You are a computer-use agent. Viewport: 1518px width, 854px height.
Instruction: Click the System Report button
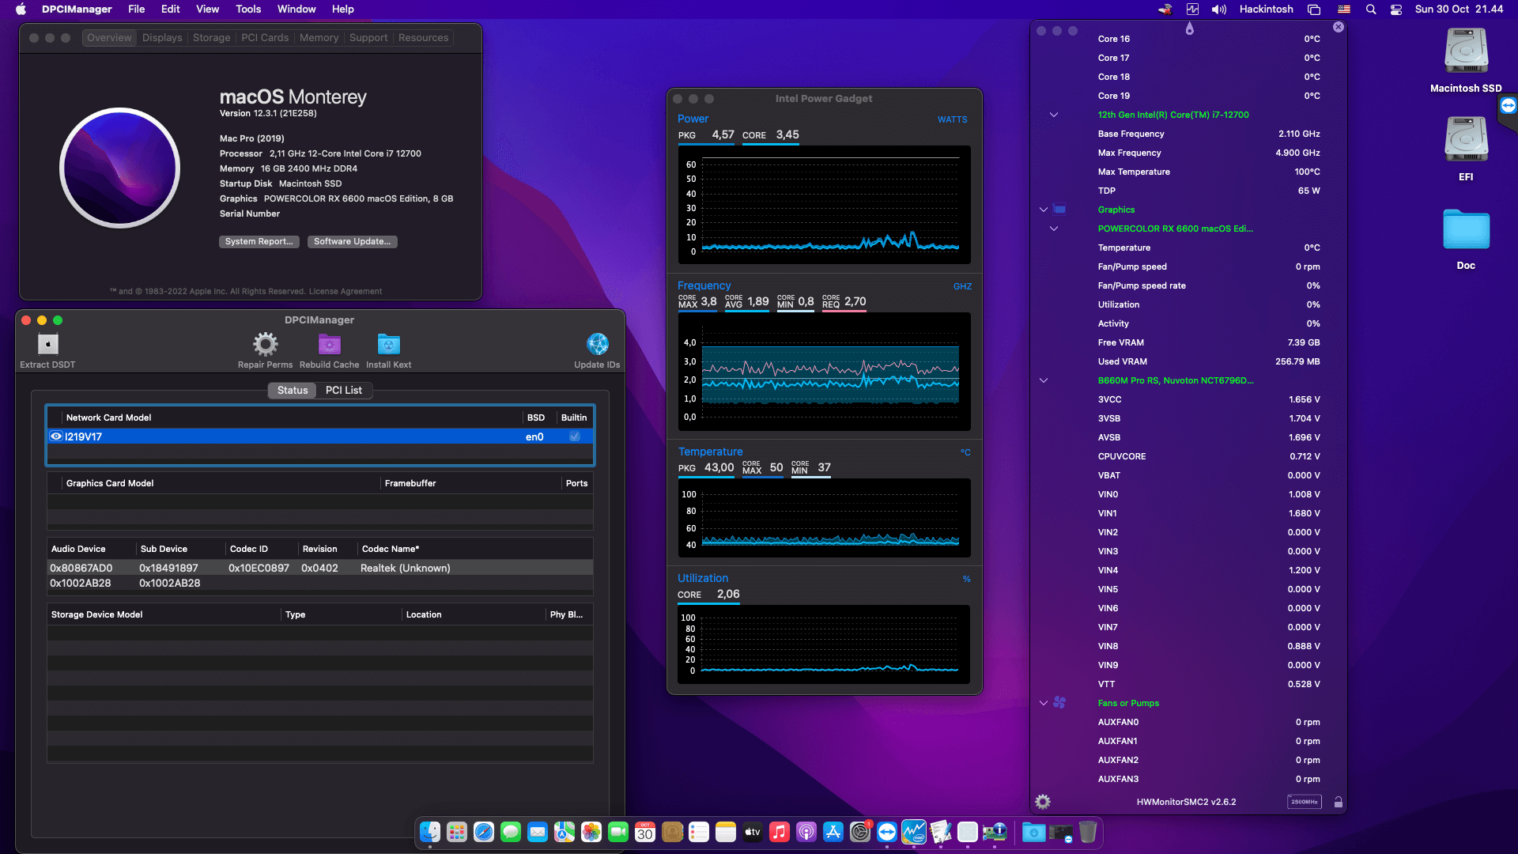point(259,242)
